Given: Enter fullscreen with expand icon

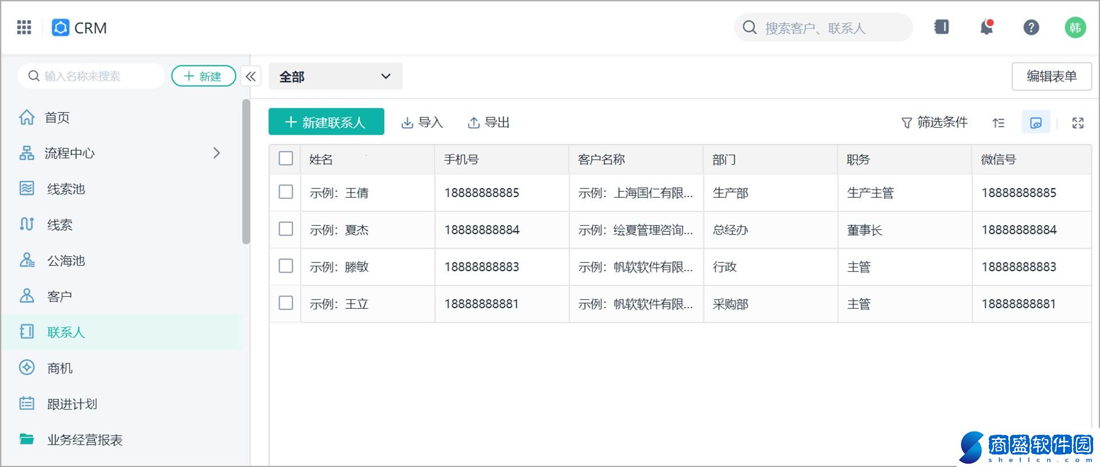Looking at the screenshot, I should tap(1078, 123).
